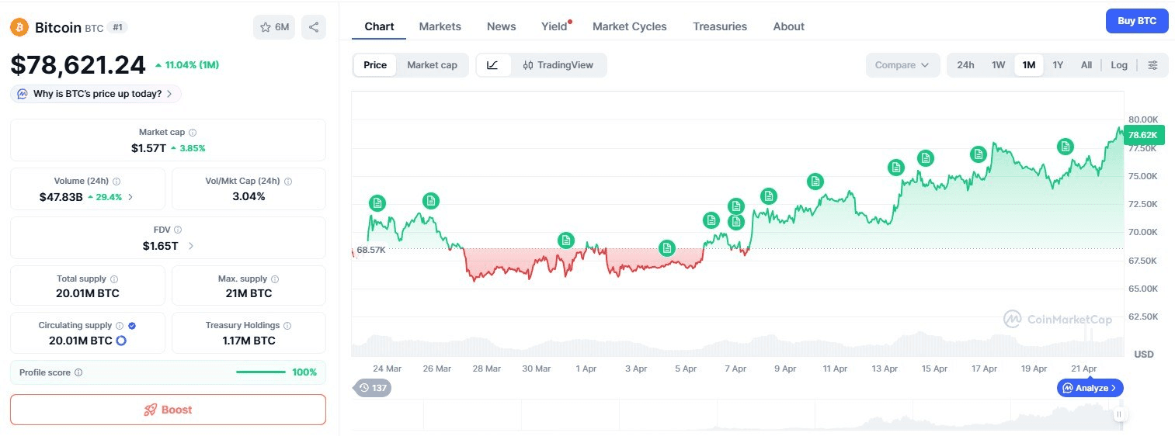Open the Compare dropdown
The height and width of the screenshot is (436, 1175).
tap(902, 65)
